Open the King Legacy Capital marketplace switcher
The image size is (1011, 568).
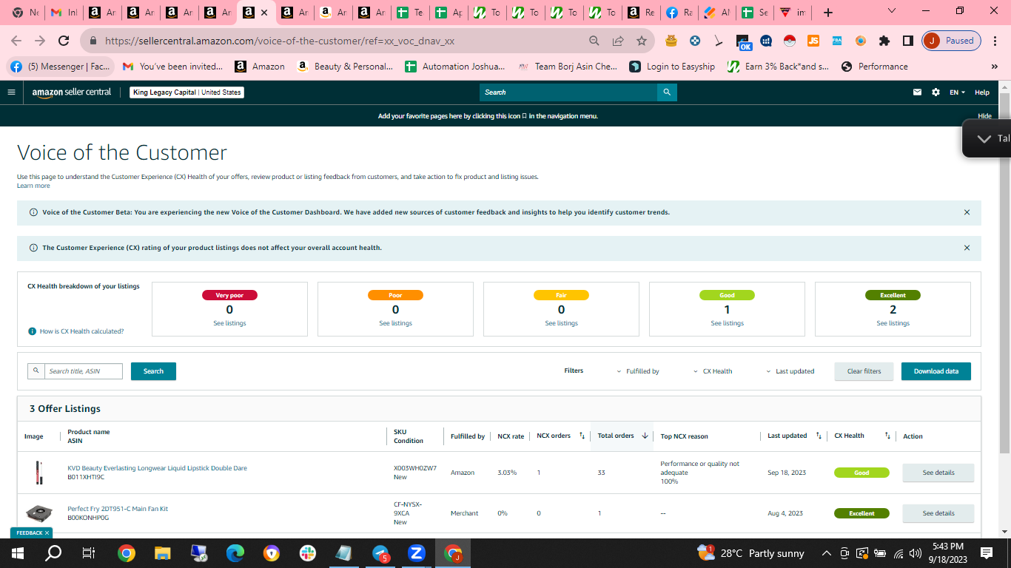[187, 92]
